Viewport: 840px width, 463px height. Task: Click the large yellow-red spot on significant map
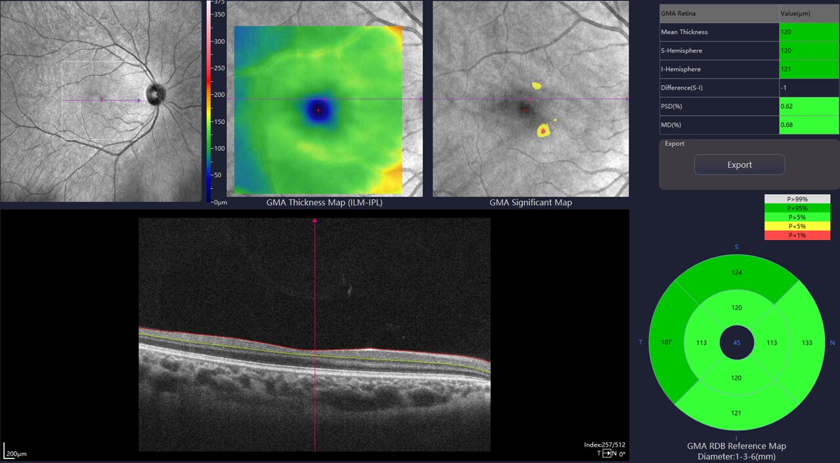point(543,131)
